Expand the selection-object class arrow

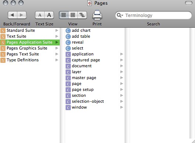122,102
